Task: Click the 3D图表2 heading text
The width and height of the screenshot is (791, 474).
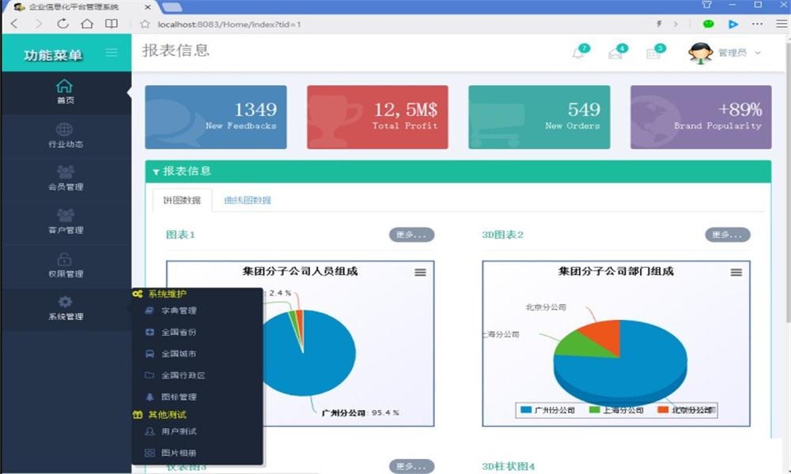Action: coord(502,235)
